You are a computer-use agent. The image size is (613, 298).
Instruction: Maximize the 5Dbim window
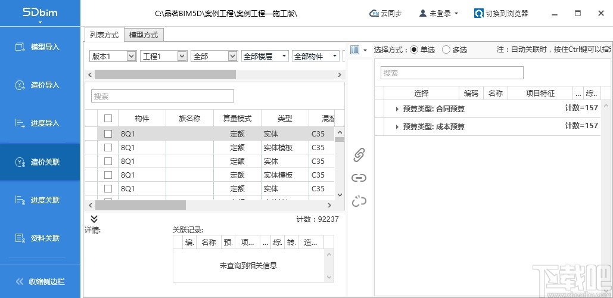[x=578, y=13]
